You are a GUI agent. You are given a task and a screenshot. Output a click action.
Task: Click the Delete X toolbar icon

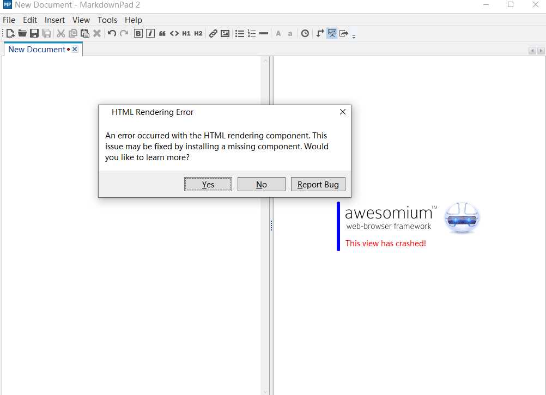click(97, 33)
